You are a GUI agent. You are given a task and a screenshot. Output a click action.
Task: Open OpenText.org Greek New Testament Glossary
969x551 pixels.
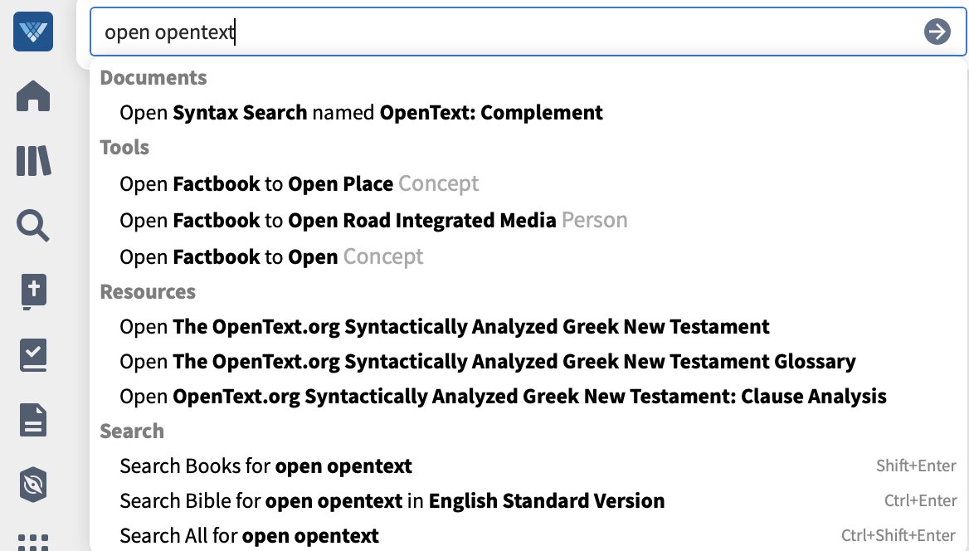[x=488, y=361]
